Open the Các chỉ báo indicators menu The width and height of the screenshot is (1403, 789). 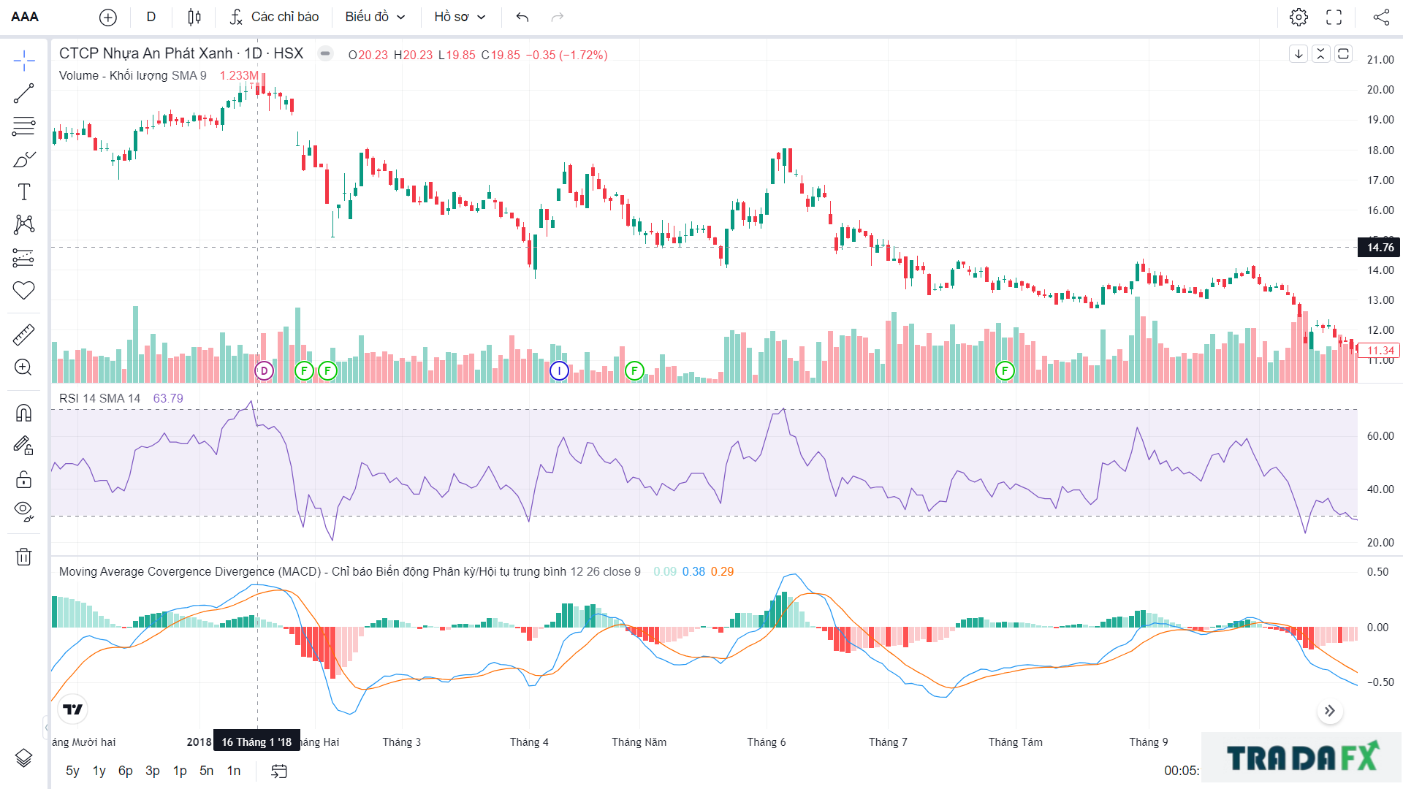274,17
